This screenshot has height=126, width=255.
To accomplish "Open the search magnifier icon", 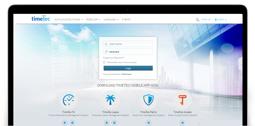I will tap(197, 20).
